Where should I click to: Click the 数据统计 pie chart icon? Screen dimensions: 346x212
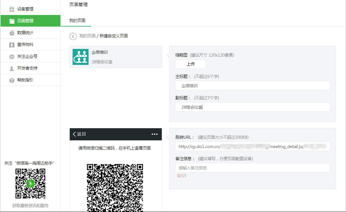[12, 33]
